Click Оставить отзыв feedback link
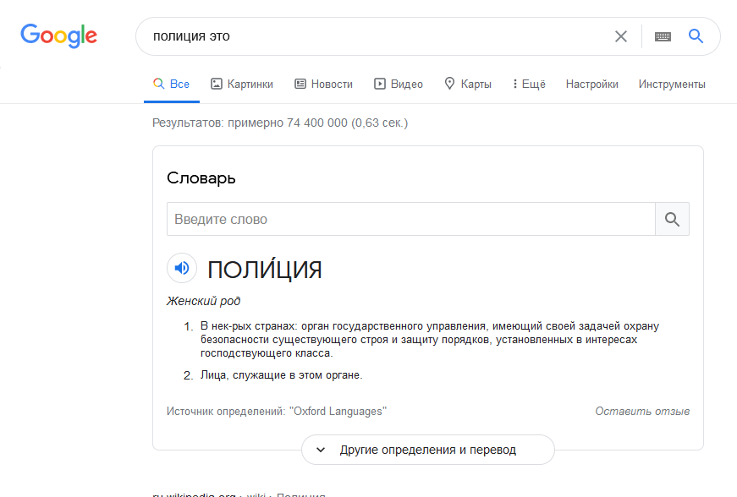This screenshot has height=497, width=737. (641, 412)
